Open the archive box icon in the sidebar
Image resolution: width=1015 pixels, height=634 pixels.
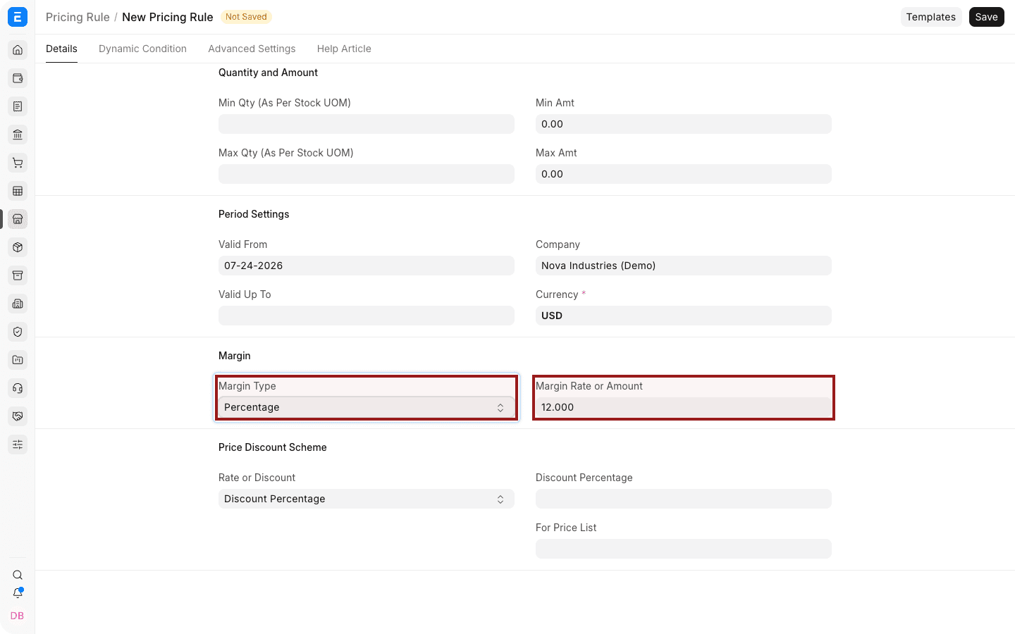point(18,275)
